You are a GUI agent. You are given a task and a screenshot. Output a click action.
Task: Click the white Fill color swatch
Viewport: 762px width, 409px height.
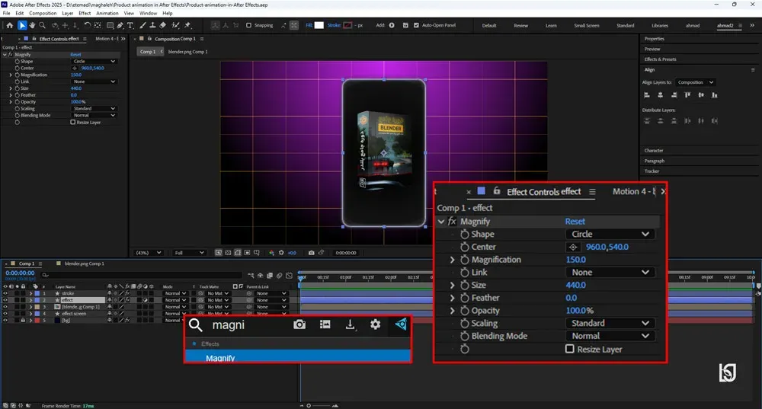click(319, 25)
